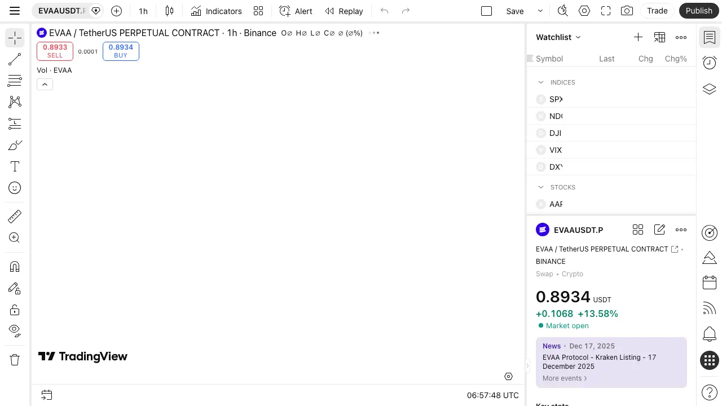
Task: Collapse the INDICES section
Action: click(x=541, y=82)
